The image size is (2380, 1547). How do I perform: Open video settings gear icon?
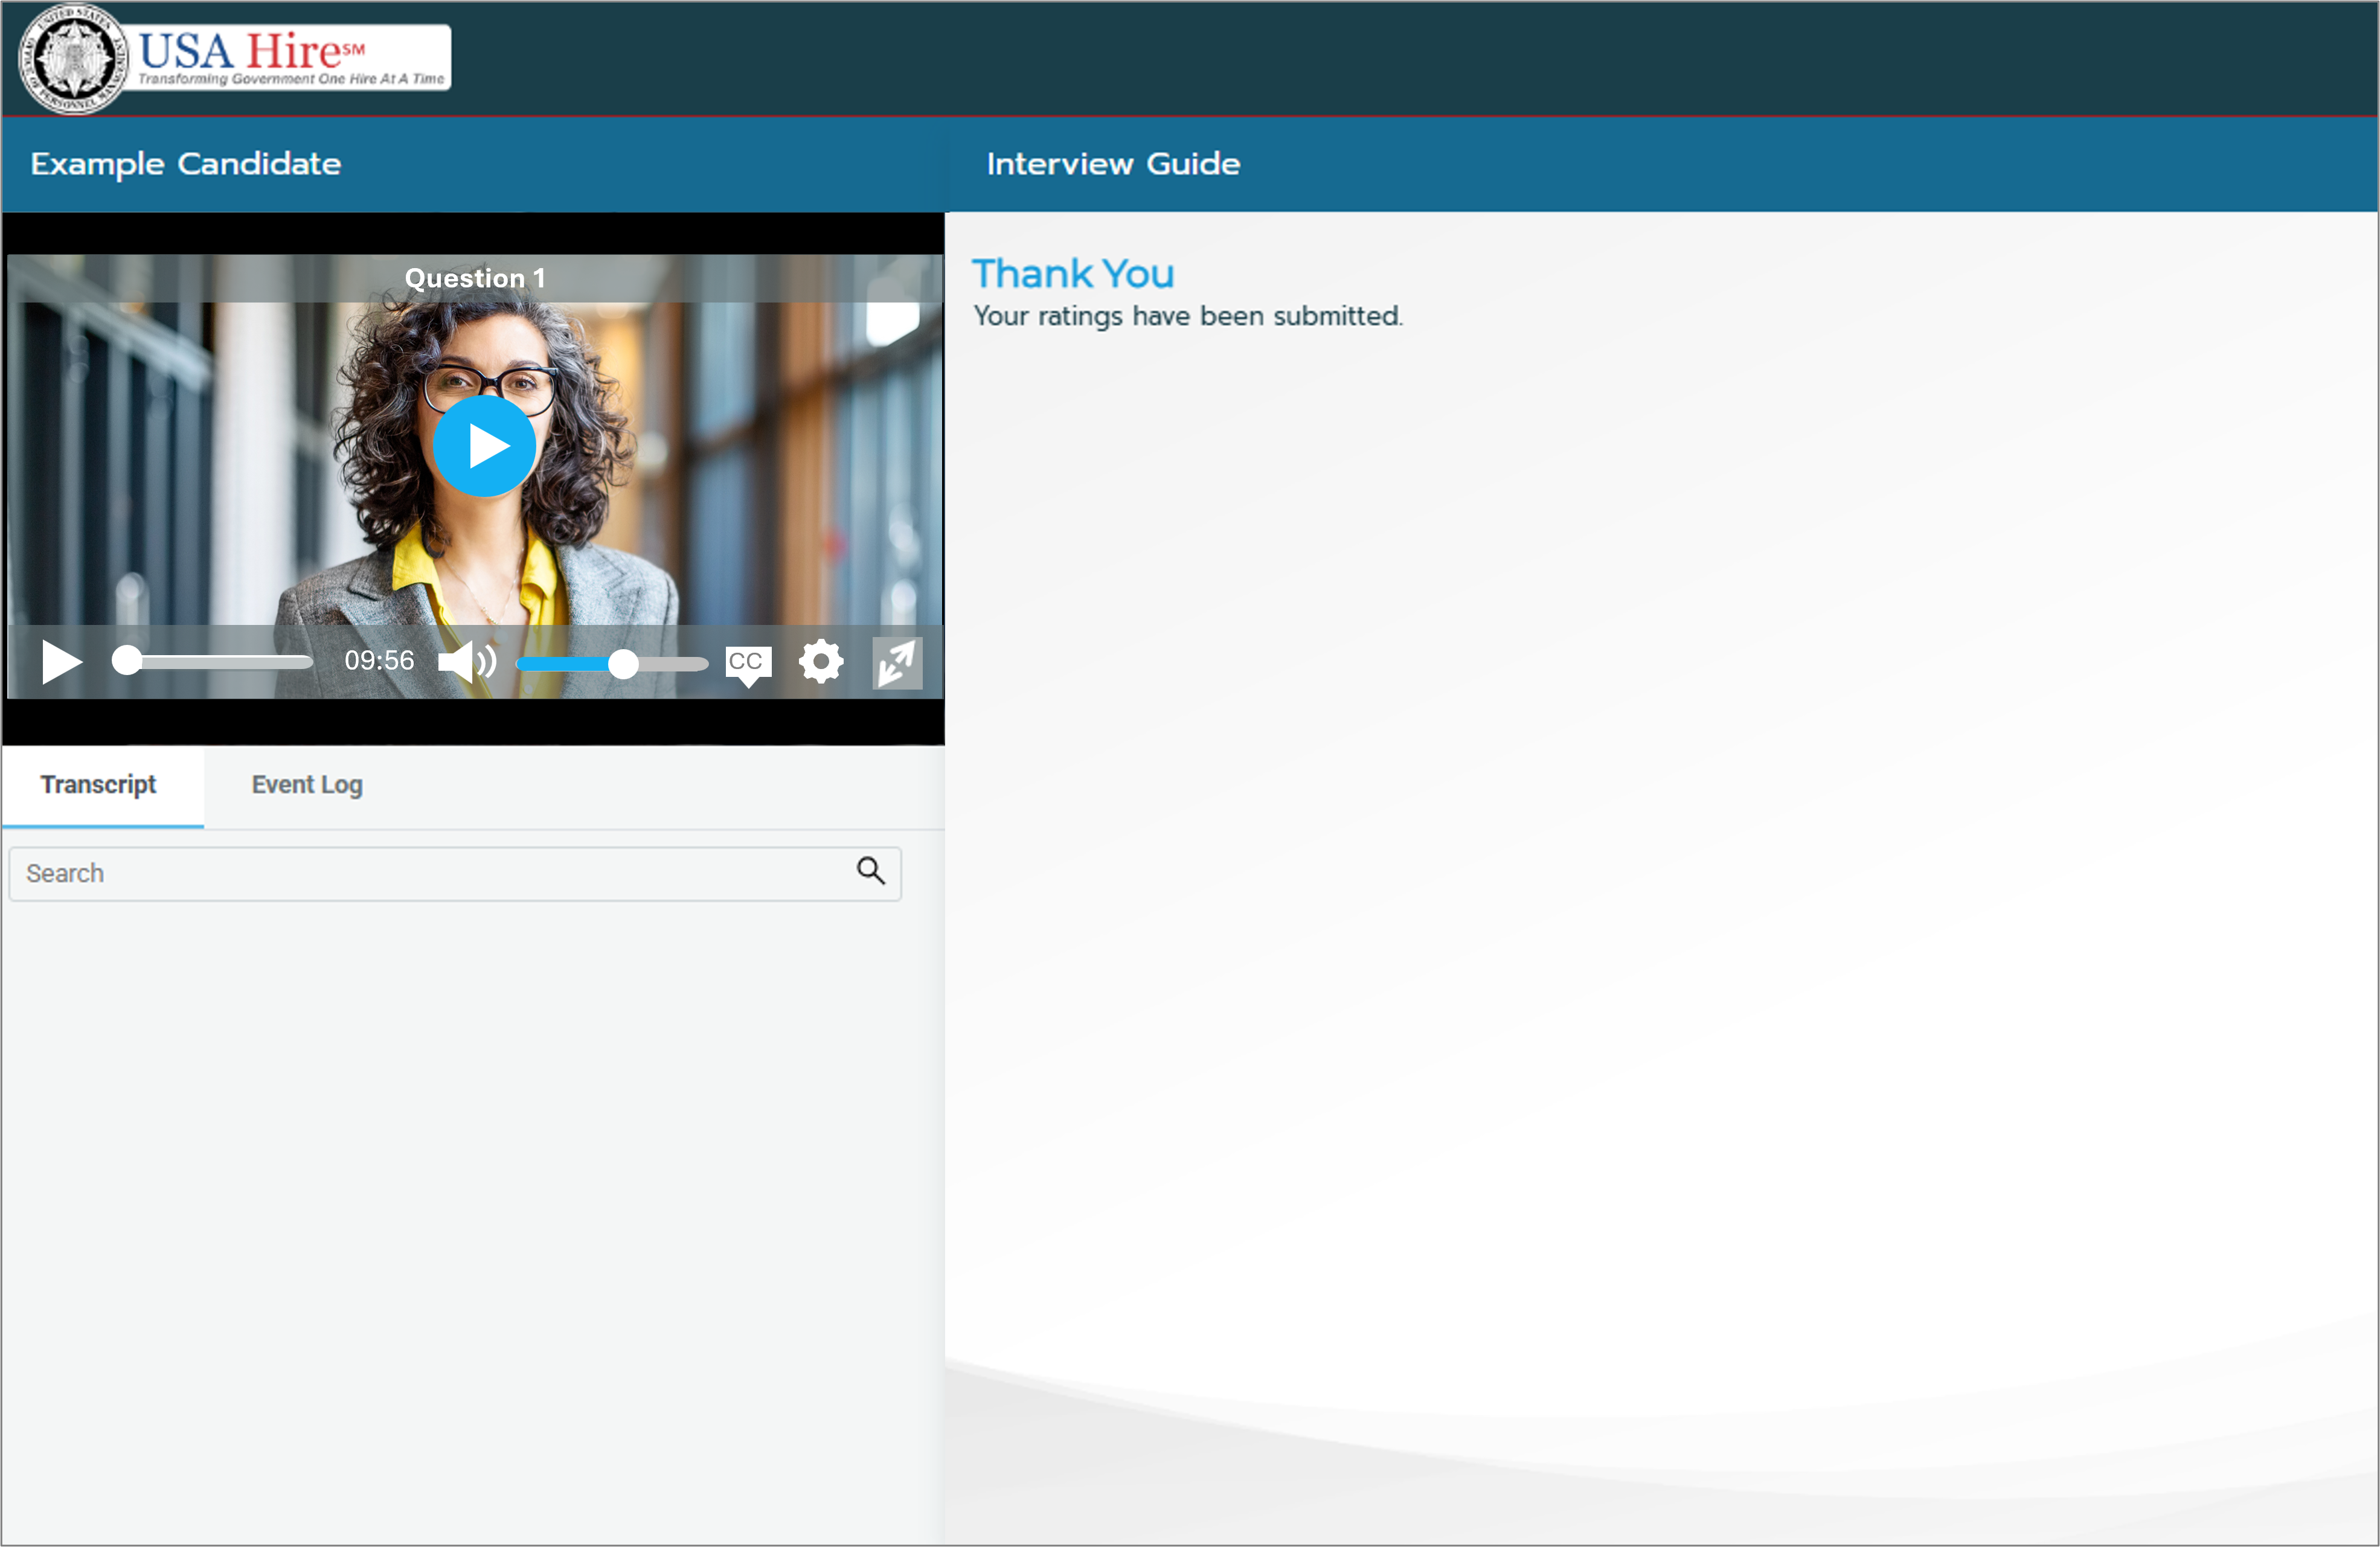pos(821,662)
